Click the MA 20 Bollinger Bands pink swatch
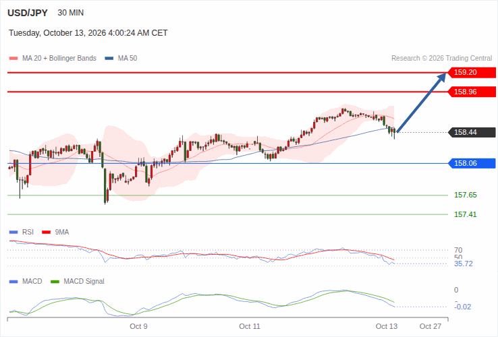498x337 pixels. click(x=13, y=59)
